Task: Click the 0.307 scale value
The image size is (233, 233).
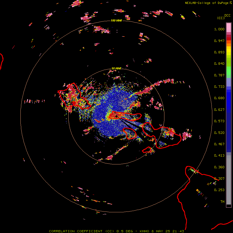Action: (x=219, y=179)
